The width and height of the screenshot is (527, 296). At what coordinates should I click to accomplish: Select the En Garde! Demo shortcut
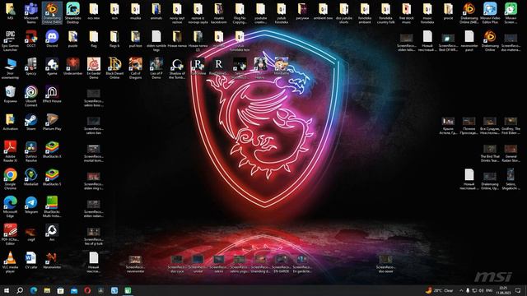point(93,68)
